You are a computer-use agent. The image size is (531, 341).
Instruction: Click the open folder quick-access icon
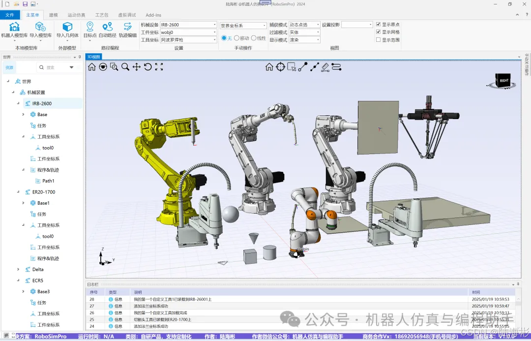point(16,4)
